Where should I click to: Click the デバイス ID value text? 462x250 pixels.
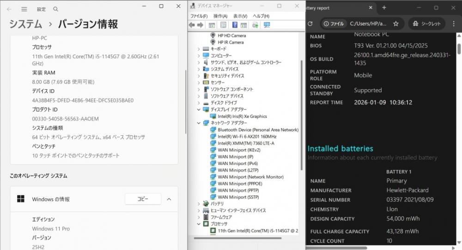[x=83, y=100]
